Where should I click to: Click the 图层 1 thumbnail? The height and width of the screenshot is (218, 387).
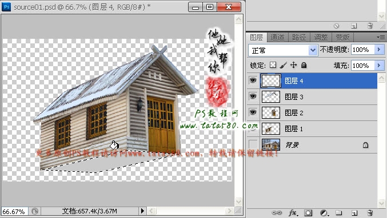pyautogui.click(x=271, y=128)
